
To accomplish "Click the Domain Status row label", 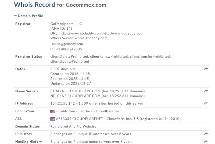I will (27, 126).
